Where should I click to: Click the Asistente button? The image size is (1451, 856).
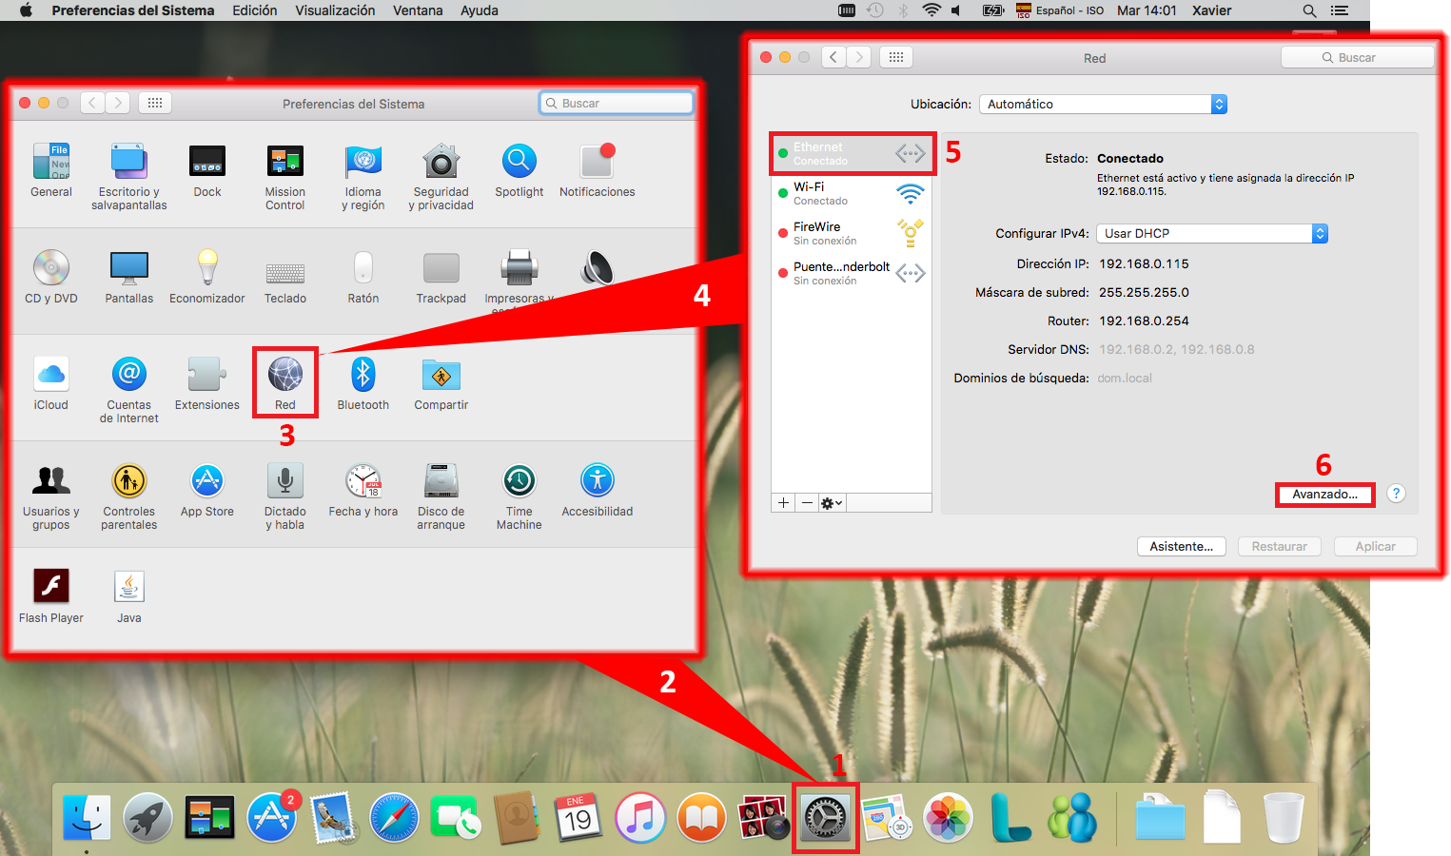(x=1182, y=547)
